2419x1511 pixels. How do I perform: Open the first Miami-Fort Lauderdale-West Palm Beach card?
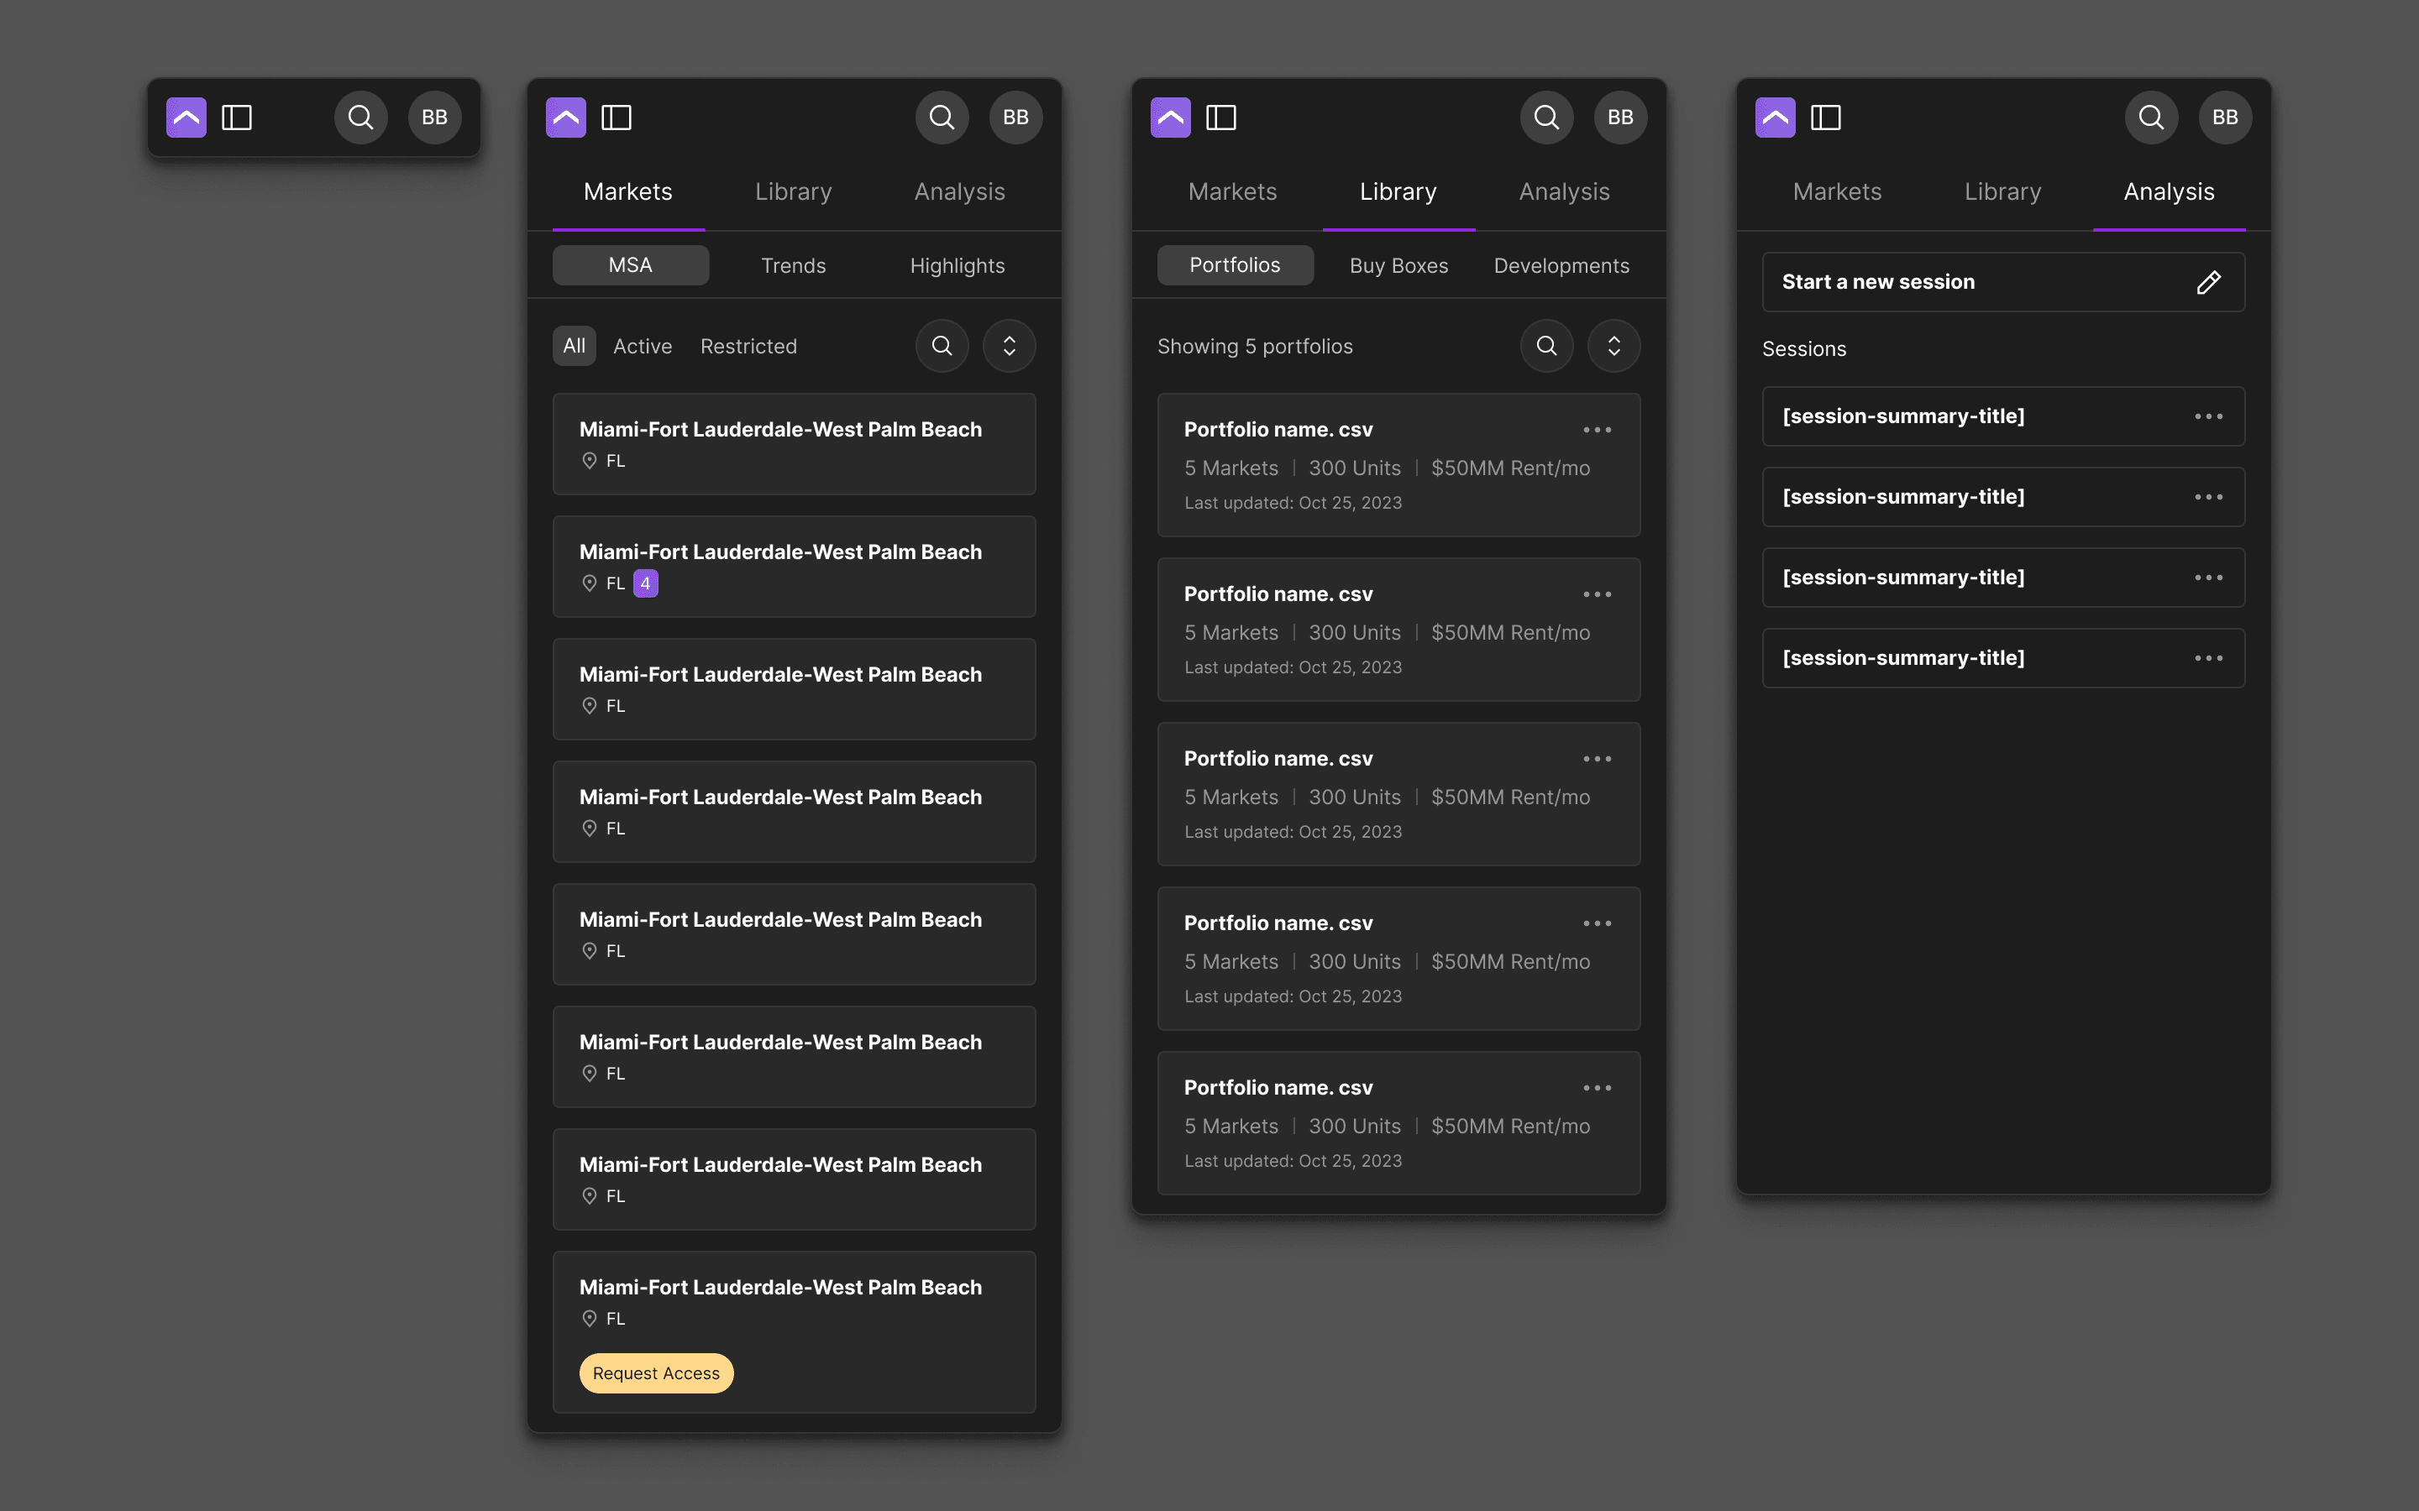(794, 444)
